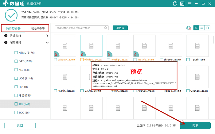This screenshot has width=215, height=134.
Task: Click the 恢复 recover button
Action: click(x=195, y=125)
